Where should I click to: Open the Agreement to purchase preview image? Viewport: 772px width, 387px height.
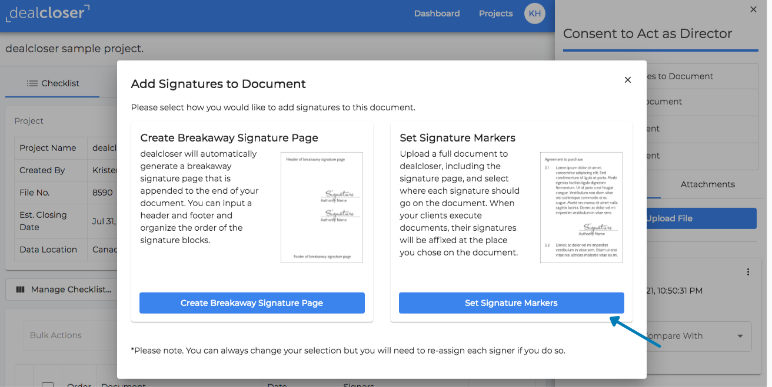[581, 207]
